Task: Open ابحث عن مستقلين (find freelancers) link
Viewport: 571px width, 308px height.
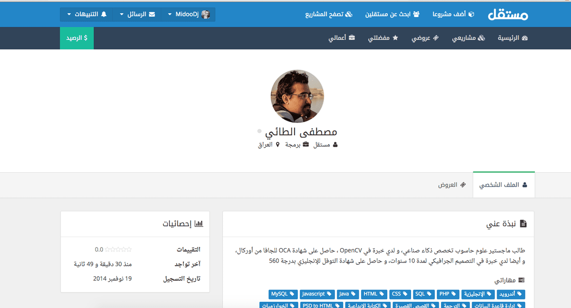Action: (393, 14)
